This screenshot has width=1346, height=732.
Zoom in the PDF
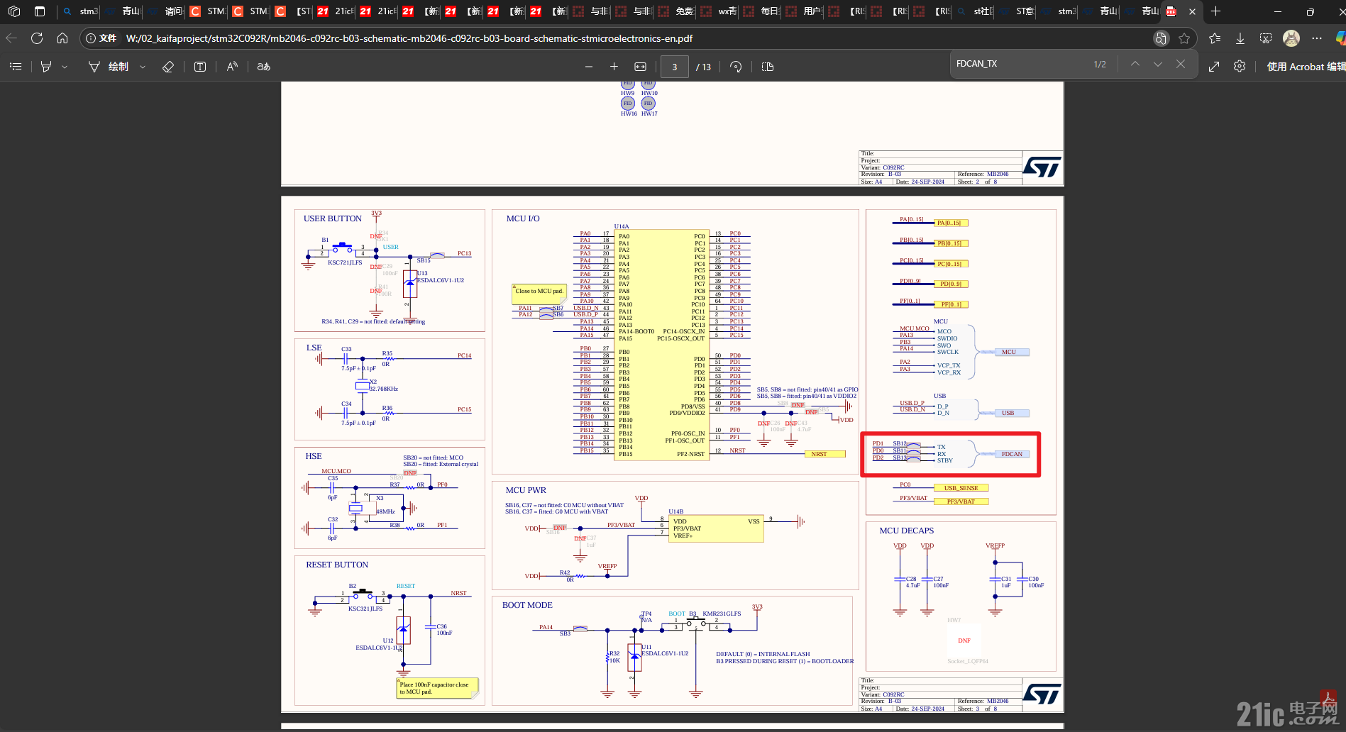click(x=614, y=67)
